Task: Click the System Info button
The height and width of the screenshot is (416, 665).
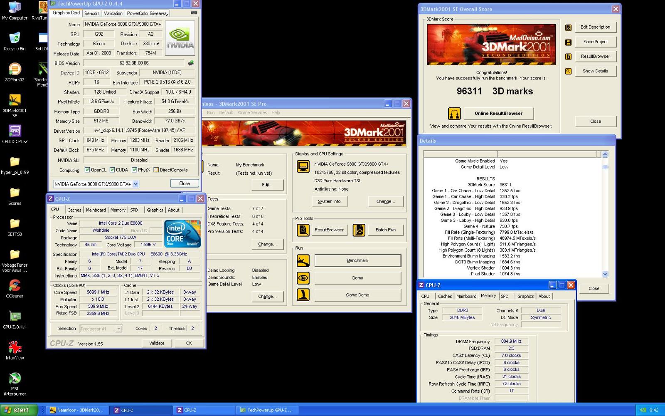Action: [329, 201]
